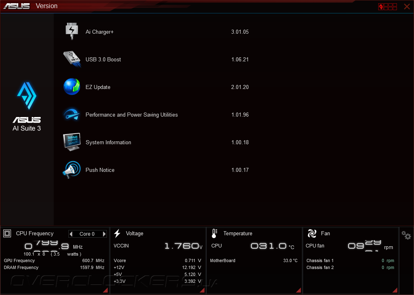Click the Voltage lightning bolt icon
414x295 pixels.
pos(117,234)
